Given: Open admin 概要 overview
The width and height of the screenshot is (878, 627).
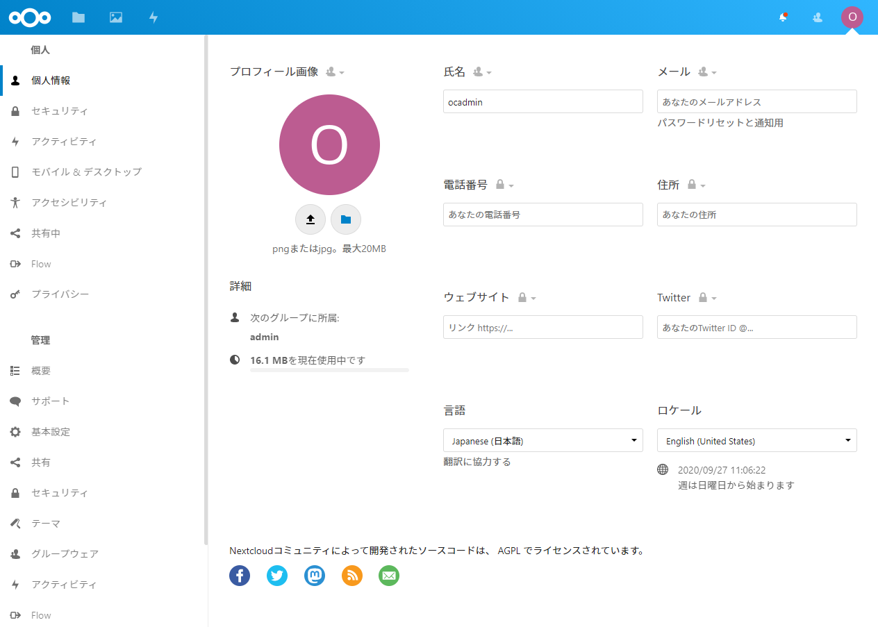Looking at the screenshot, I should coord(103,371).
